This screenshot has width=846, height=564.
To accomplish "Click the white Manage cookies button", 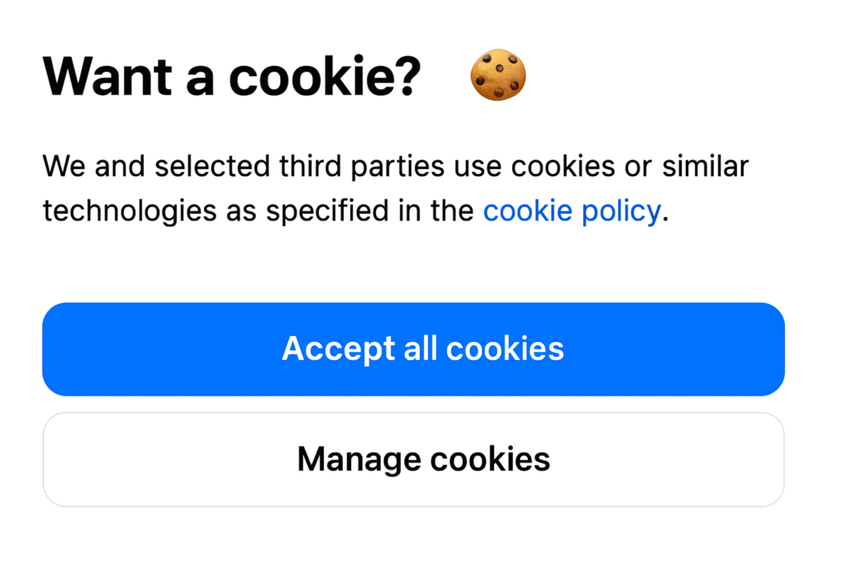I will click(x=413, y=459).
